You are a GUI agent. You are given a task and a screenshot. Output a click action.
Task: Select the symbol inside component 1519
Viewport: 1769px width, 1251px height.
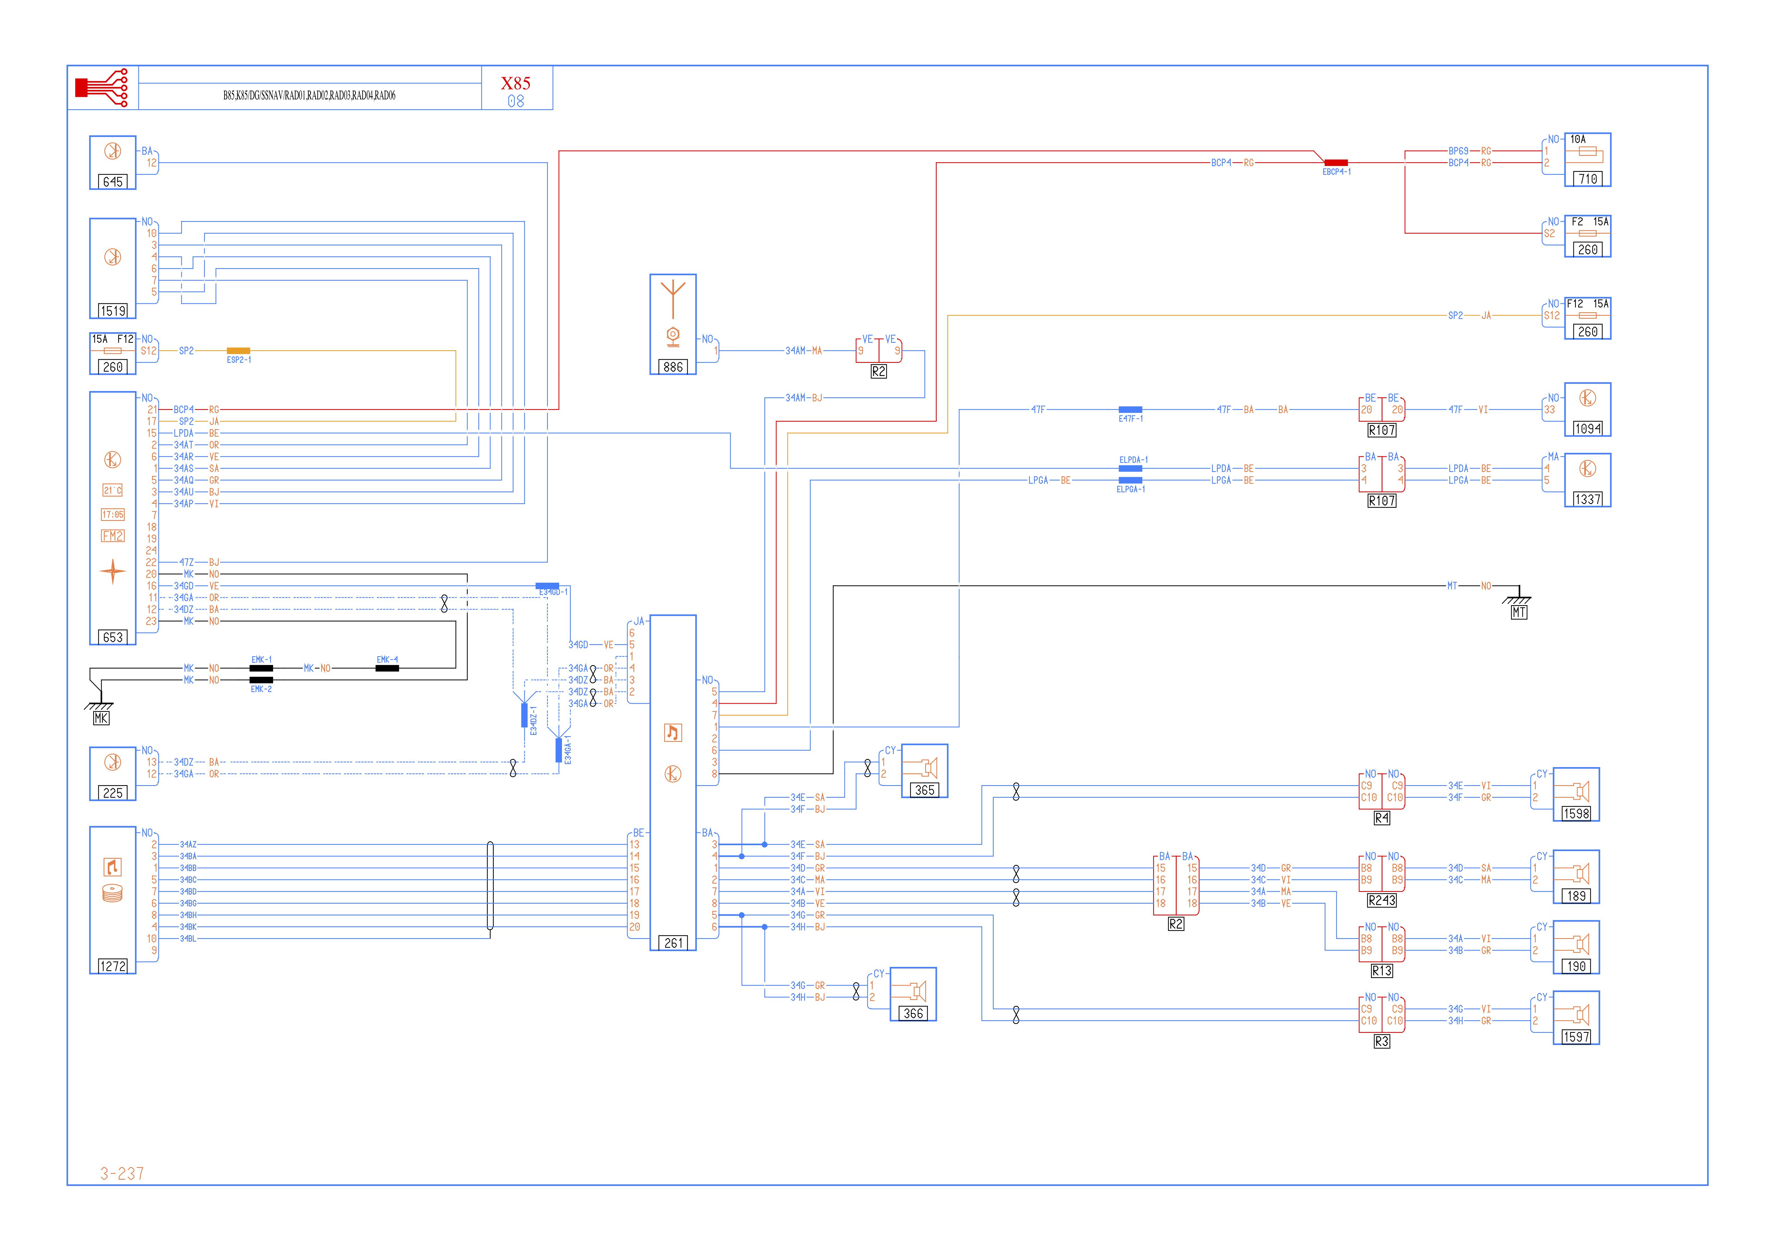pos(113,257)
